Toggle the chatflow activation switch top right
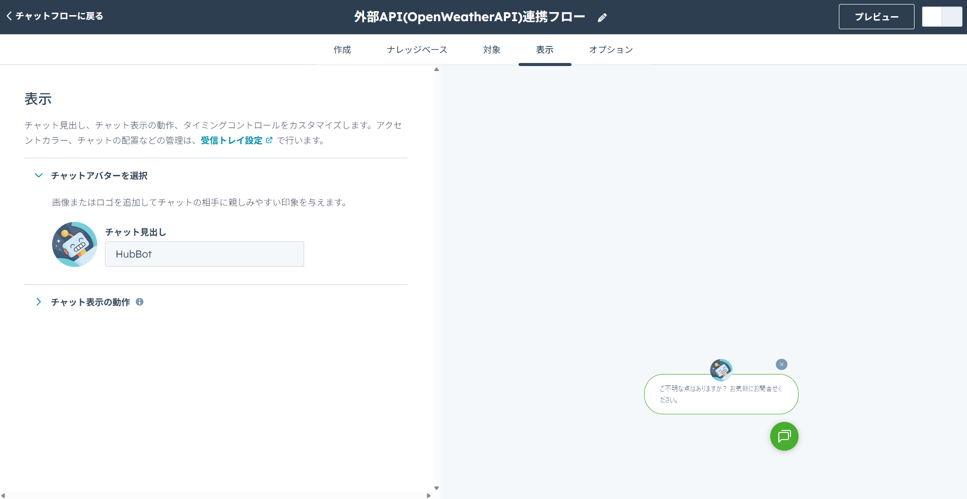Image resolution: width=967 pixels, height=499 pixels. tap(942, 16)
